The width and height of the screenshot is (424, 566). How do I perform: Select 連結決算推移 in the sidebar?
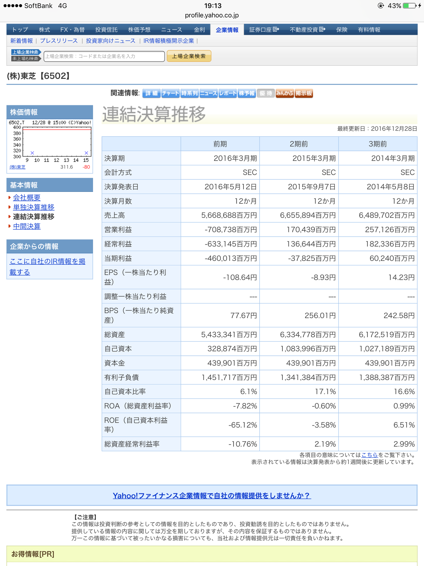34,217
